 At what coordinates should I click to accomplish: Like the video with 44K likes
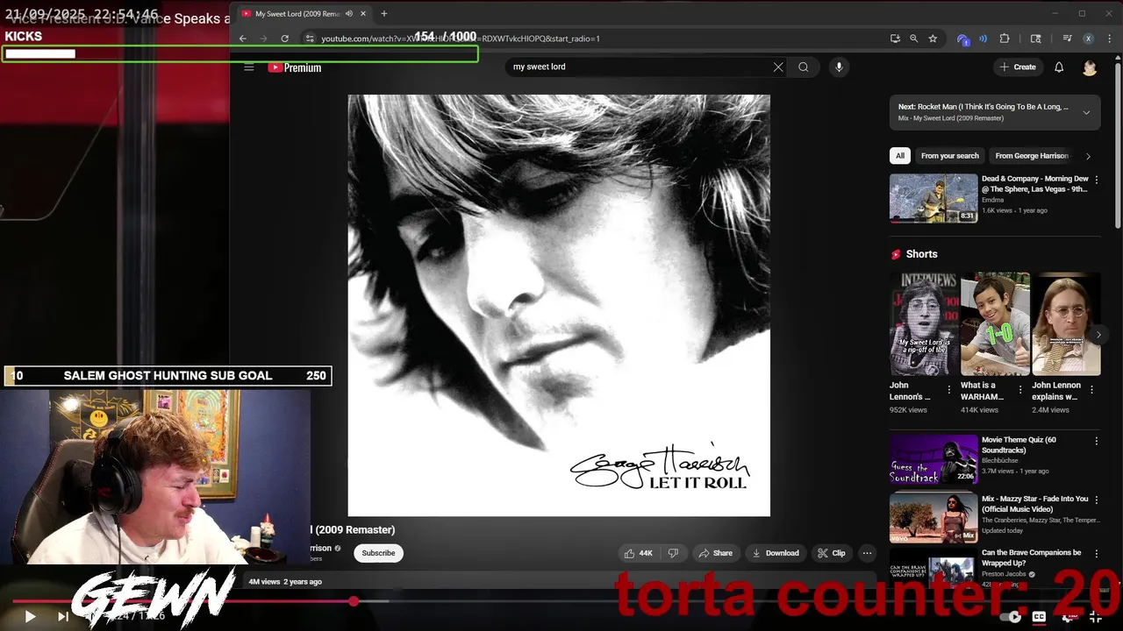[638, 553]
